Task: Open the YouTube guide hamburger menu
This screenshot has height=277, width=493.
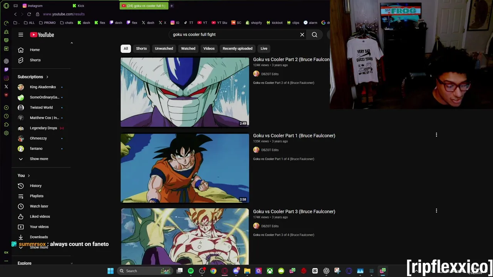Action: pos(21,35)
